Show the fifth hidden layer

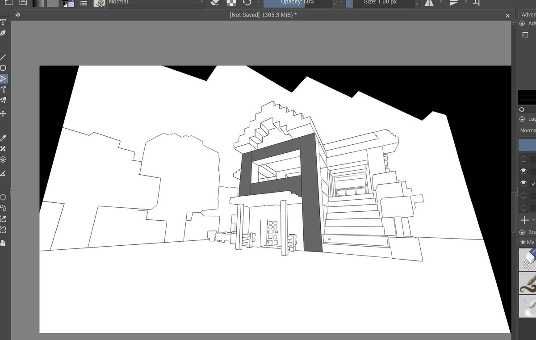[523, 208]
